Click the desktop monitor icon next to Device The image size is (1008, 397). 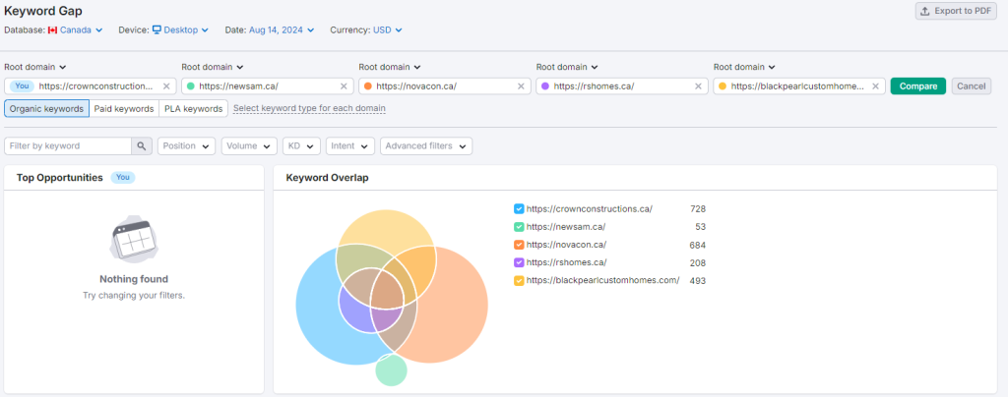tap(157, 29)
